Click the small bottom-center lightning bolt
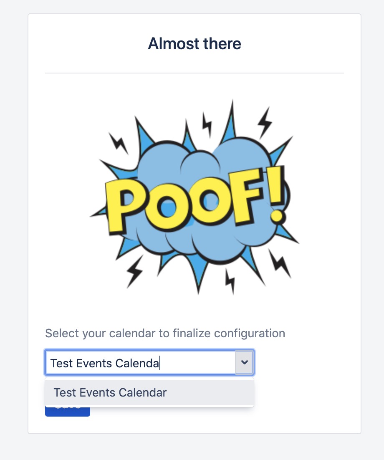 (230, 281)
